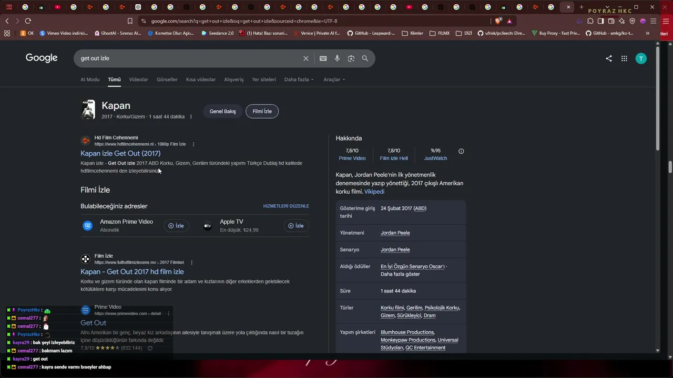Viewport: 673px width, 378px height.
Task: Select the Genel Bakış chip
Action: click(223, 111)
